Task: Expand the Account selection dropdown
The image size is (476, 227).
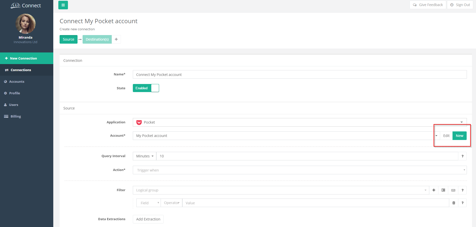Action: point(436,136)
